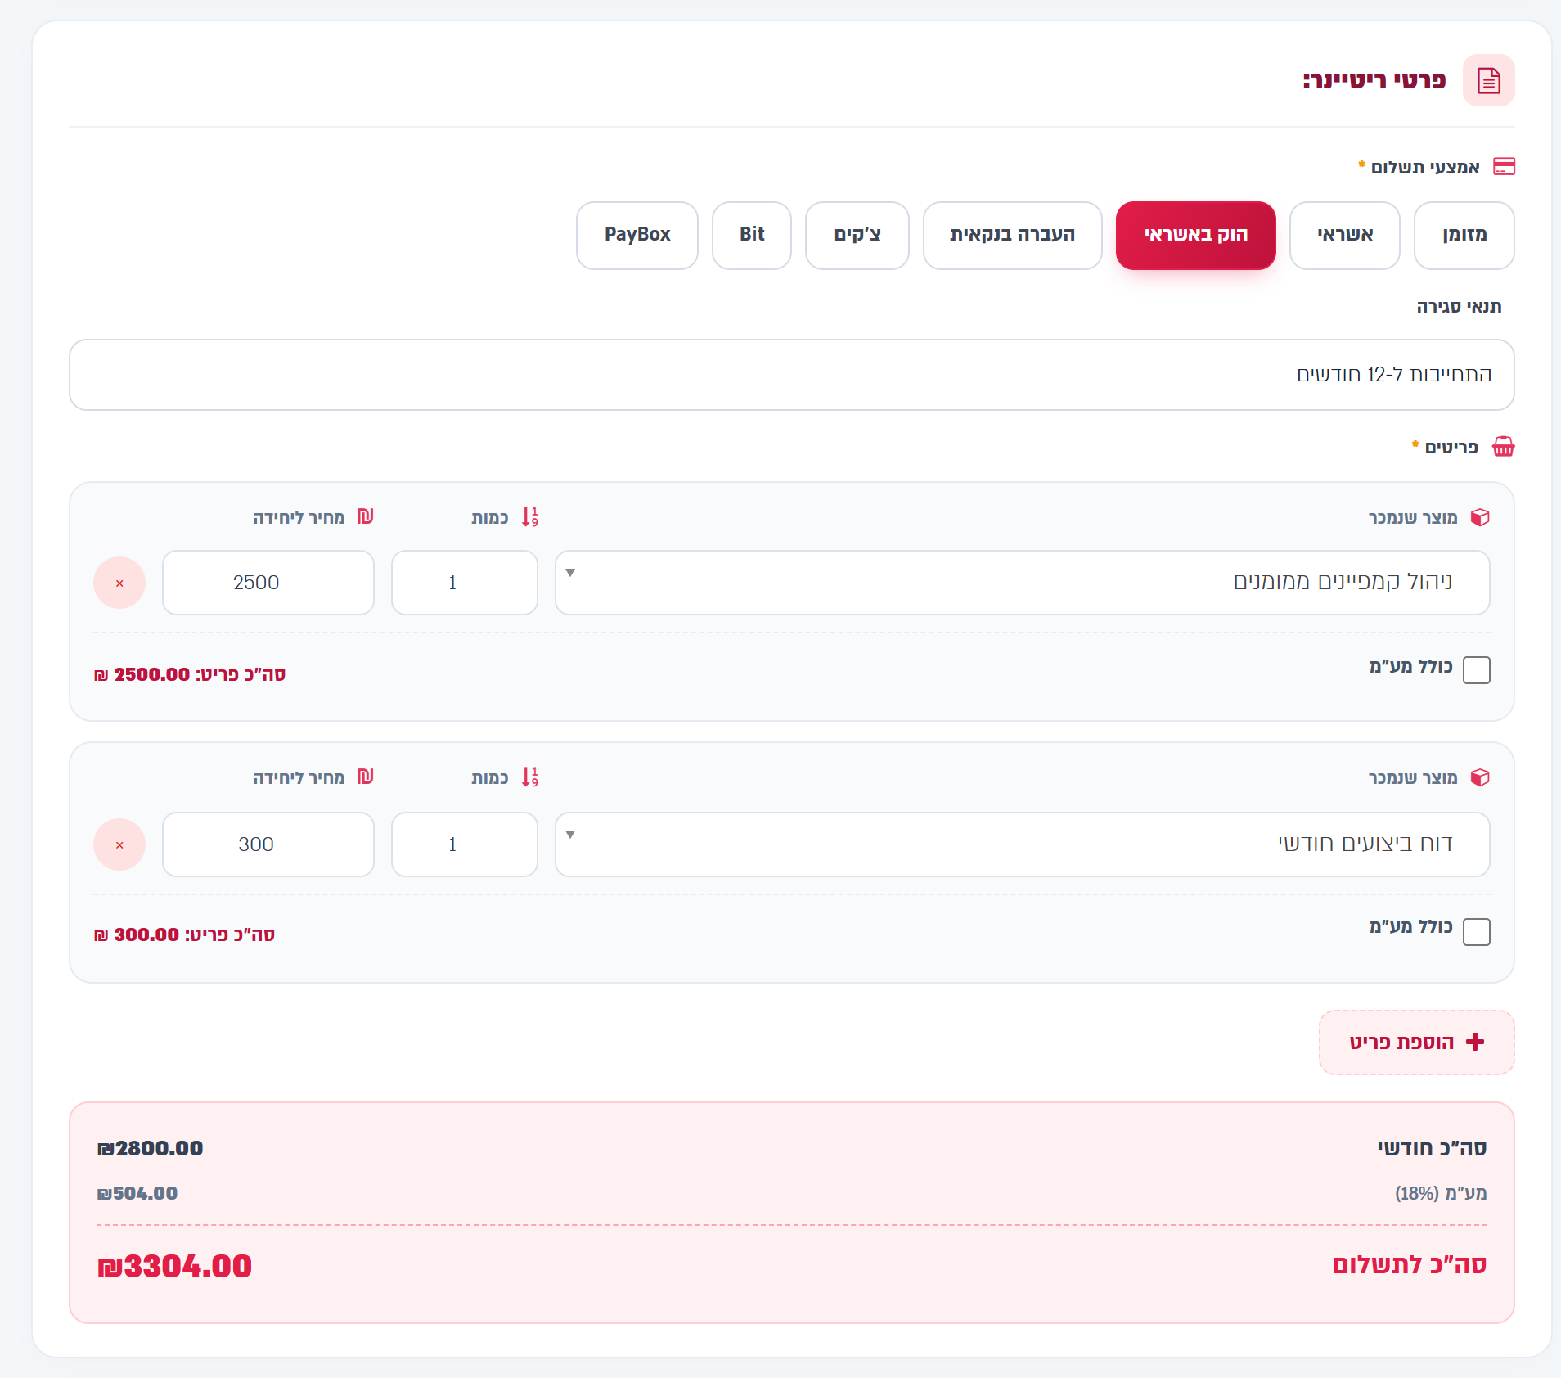
Task: Click the ₪504.00 VAT amount
Action: [x=137, y=1194]
